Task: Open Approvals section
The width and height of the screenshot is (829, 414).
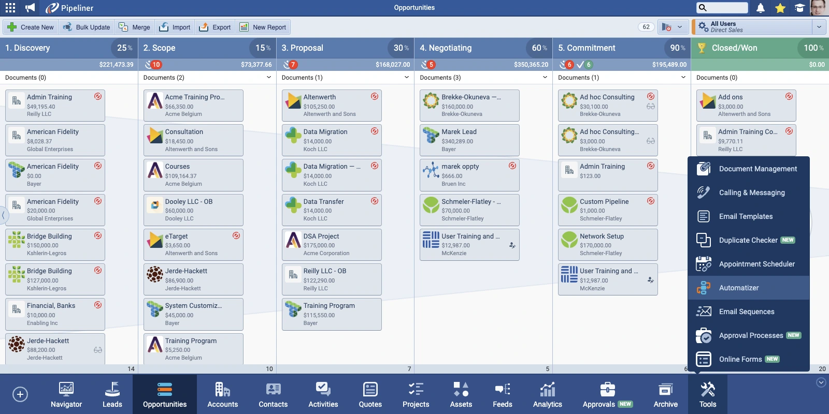Action: tap(607, 394)
